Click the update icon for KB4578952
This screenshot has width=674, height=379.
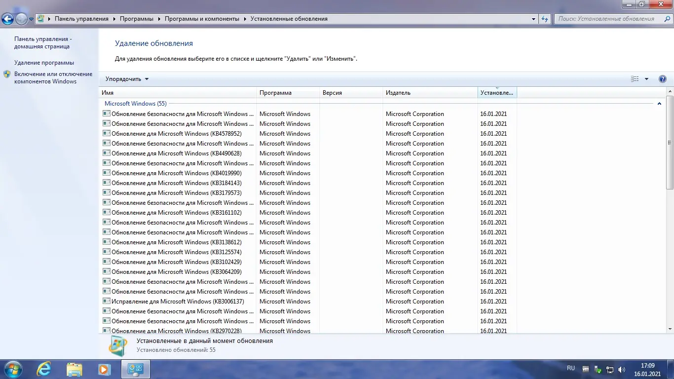106,133
